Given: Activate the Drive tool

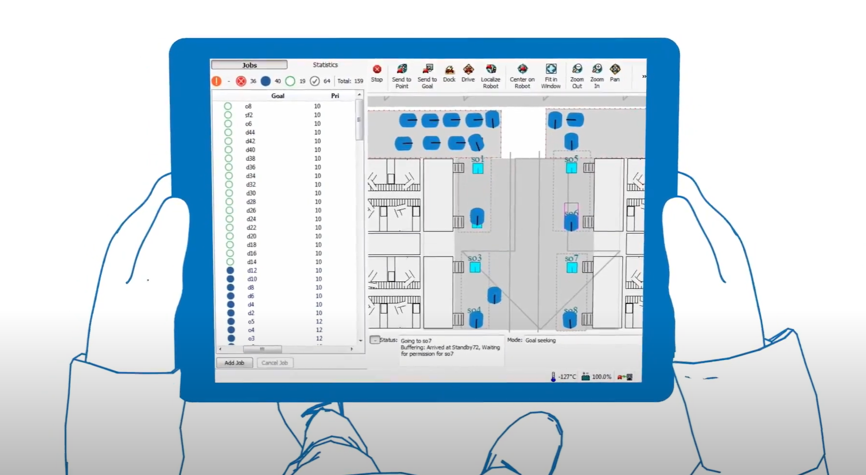Looking at the screenshot, I should click(x=468, y=69).
